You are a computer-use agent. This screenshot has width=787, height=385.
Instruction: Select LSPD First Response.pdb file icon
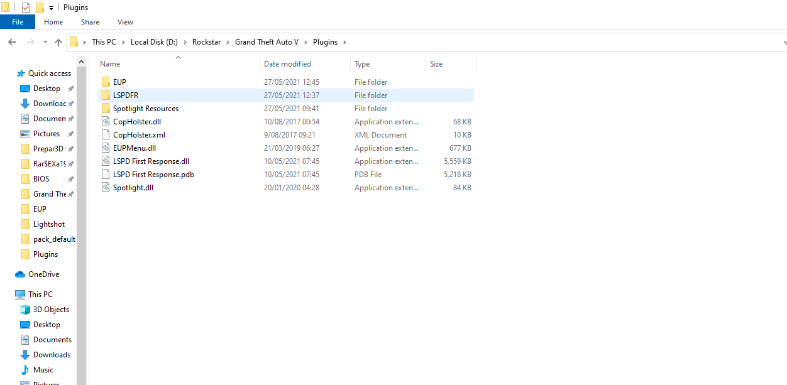click(x=106, y=175)
